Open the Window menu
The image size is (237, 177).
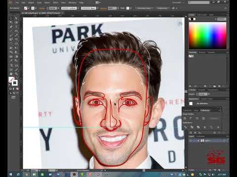click(x=73, y=2)
